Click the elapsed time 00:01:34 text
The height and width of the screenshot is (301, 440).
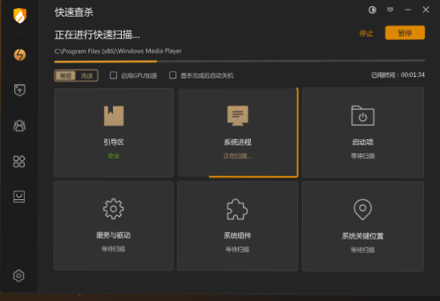413,74
